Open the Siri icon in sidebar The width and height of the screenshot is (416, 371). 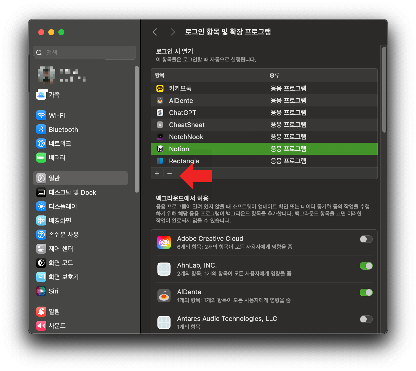point(41,291)
